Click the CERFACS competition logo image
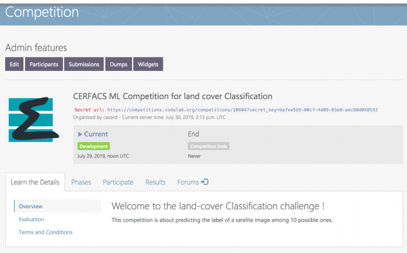The width and height of the screenshot is (407, 253). click(x=34, y=119)
